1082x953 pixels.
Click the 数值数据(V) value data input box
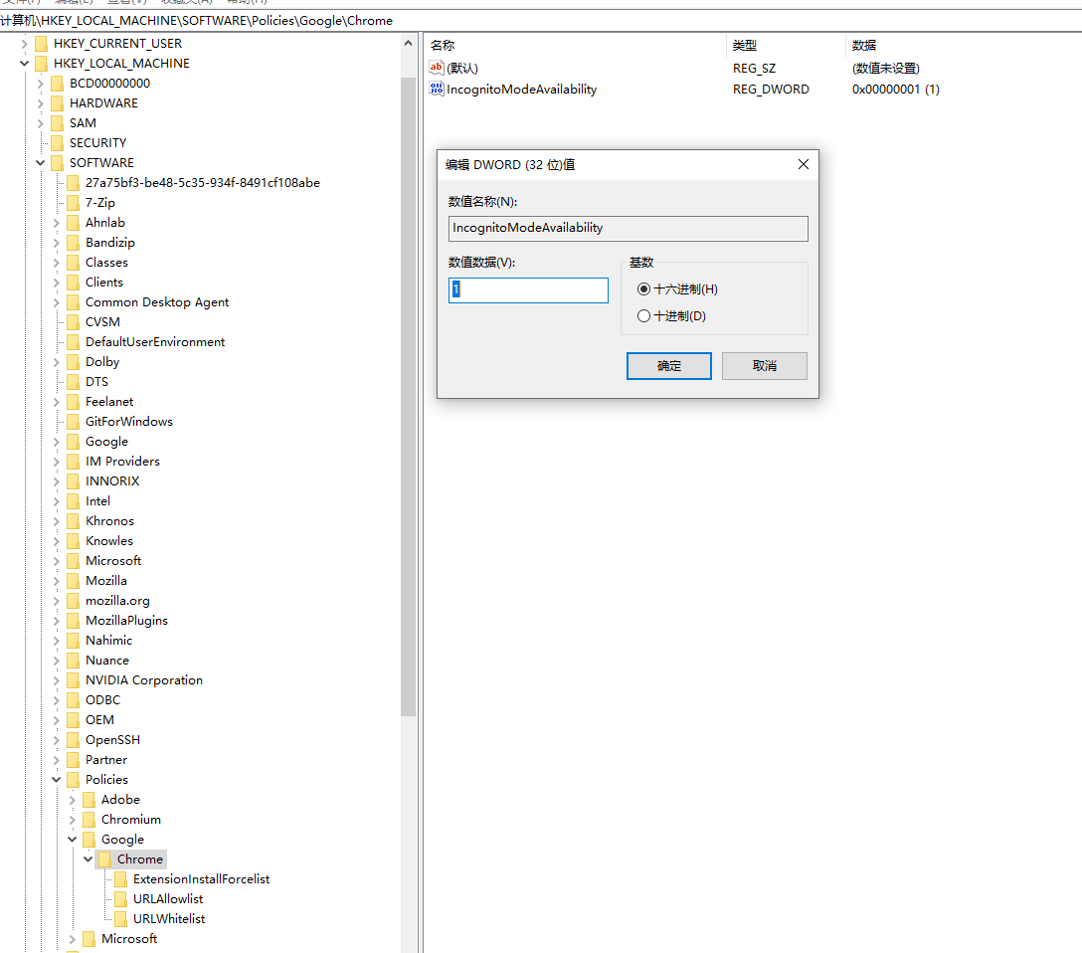tap(528, 290)
